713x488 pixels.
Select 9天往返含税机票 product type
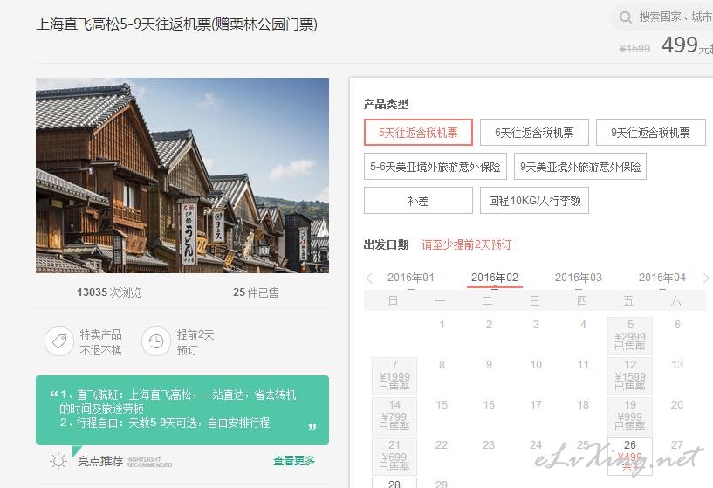(651, 133)
